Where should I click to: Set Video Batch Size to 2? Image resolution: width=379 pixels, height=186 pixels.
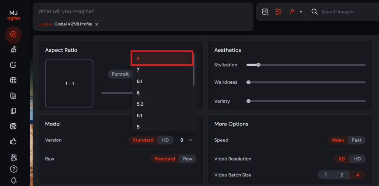[342, 175]
